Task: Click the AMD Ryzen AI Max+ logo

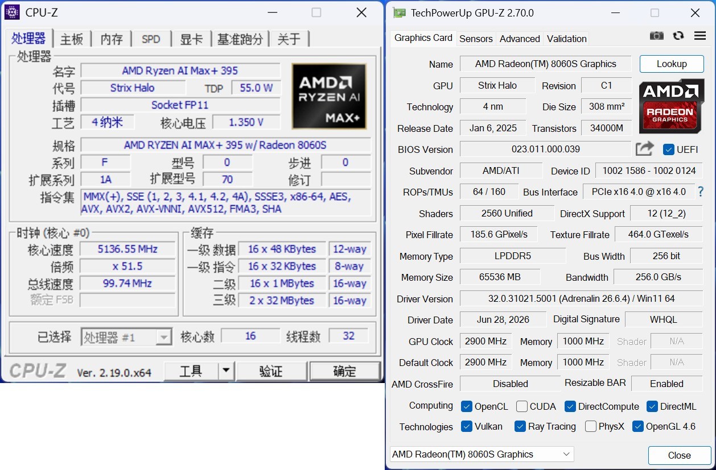Action: click(329, 96)
